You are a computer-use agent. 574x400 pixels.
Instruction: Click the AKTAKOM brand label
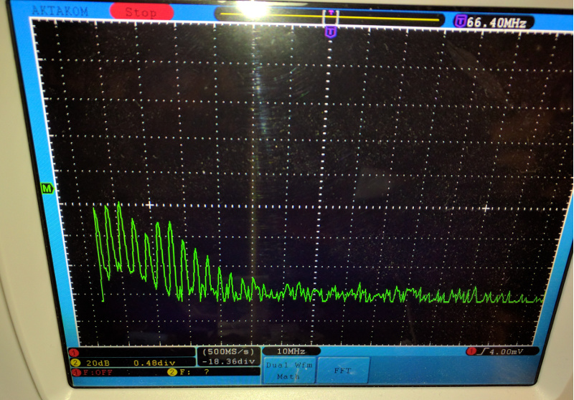tap(54, 11)
